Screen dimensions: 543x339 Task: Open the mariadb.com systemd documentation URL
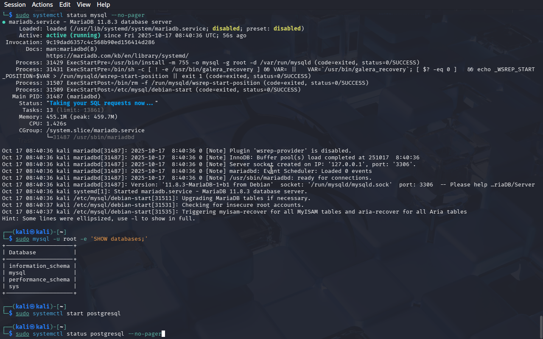[x=117, y=56]
